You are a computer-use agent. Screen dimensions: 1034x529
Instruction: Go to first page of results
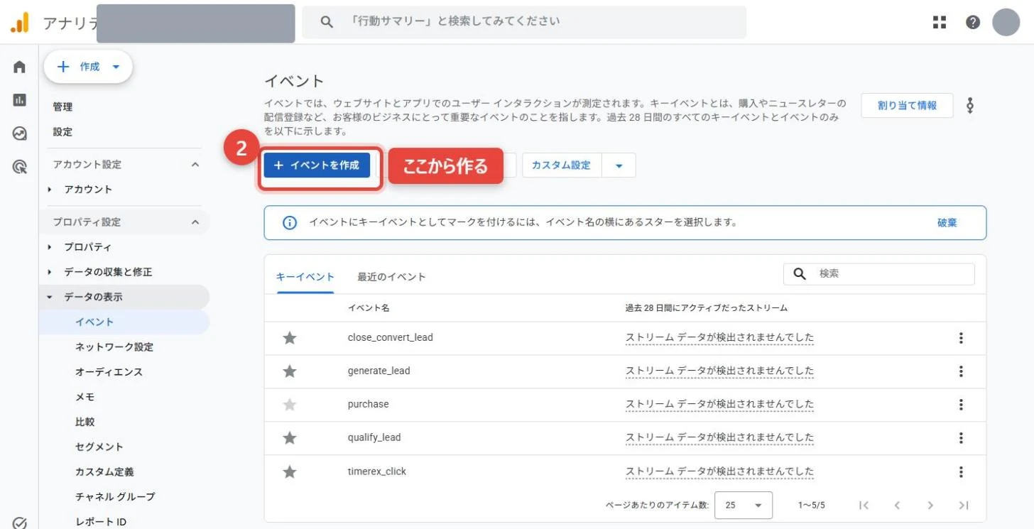tap(864, 506)
